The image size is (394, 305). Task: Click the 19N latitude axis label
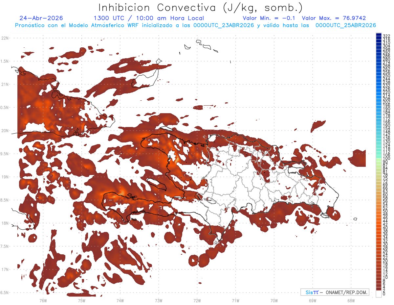[x=5, y=177]
